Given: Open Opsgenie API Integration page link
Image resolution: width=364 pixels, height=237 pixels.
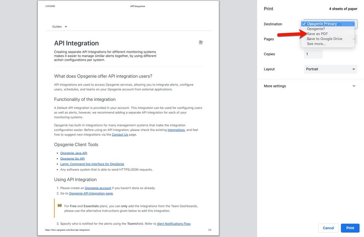Looking at the screenshot, I should (x=91, y=193).
